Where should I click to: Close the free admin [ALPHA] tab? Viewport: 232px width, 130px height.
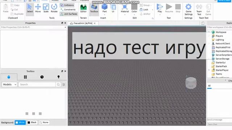tap(95, 23)
